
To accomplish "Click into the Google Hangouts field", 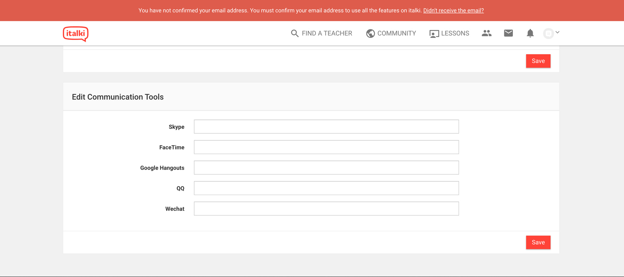I will point(326,168).
